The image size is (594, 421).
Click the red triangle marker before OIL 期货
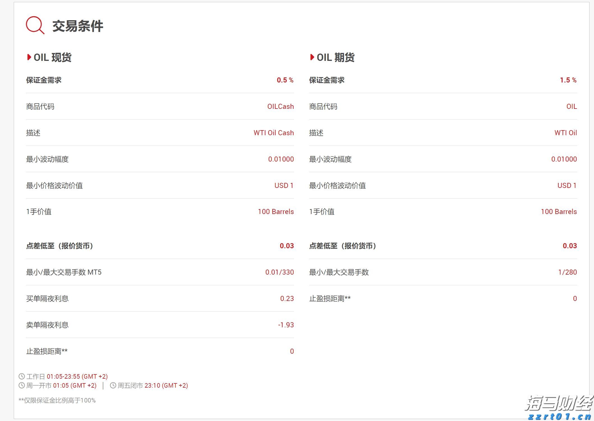point(312,57)
